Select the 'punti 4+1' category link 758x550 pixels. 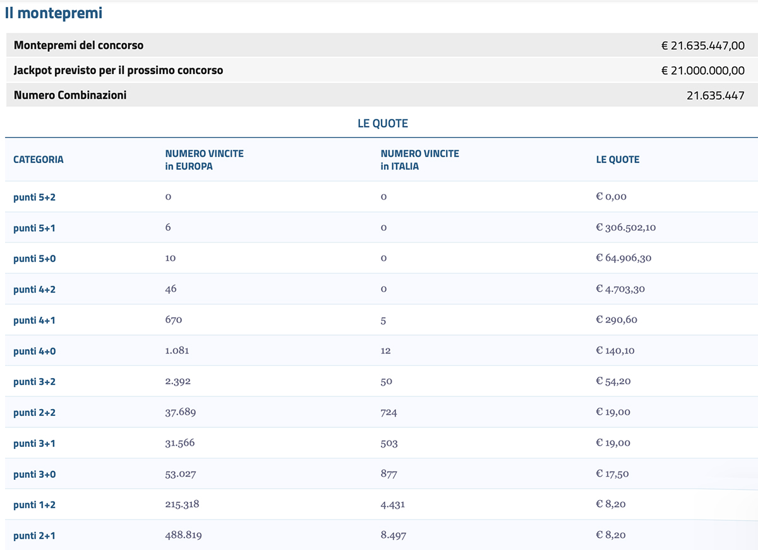(x=34, y=321)
